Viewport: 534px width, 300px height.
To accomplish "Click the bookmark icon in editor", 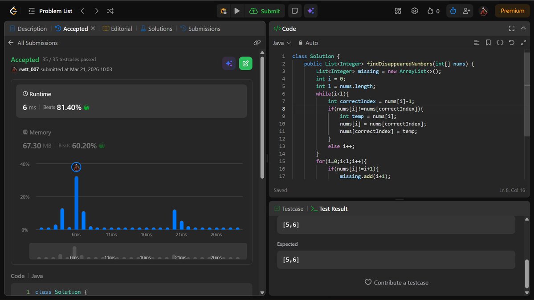I will (488, 43).
